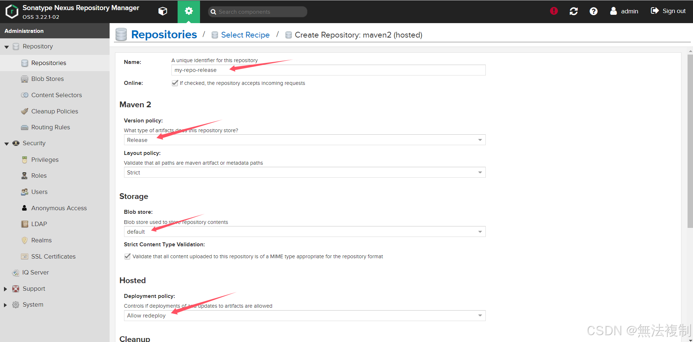
Task: Click the Sonatype Nexus logo icon
Action: pyautogui.click(x=12, y=12)
